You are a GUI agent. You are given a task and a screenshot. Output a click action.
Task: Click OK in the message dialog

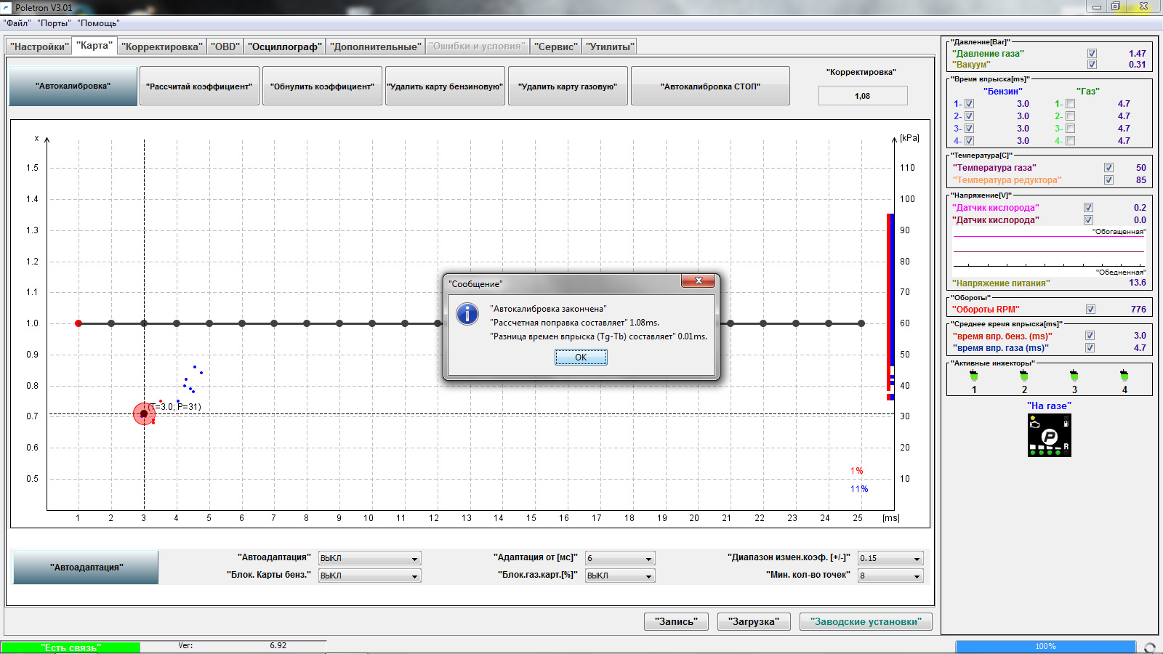pos(581,358)
